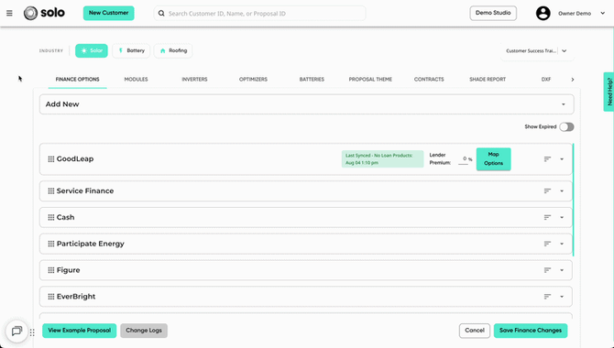
Task: Switch to the Contracts tab
Action: point(429,80)
